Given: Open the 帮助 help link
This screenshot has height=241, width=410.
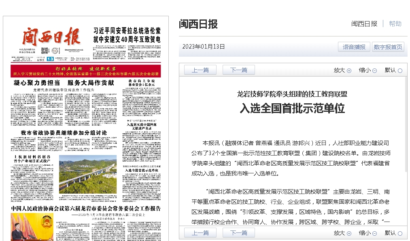Looking at the screenshot, I should pos(395,24).
